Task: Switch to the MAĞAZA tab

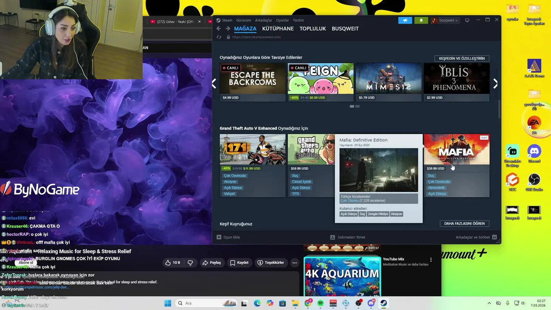Action: [245, 28]
